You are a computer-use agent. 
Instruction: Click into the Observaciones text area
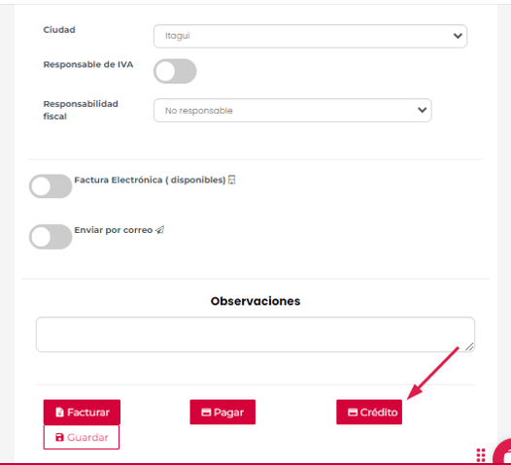point(255,334)
